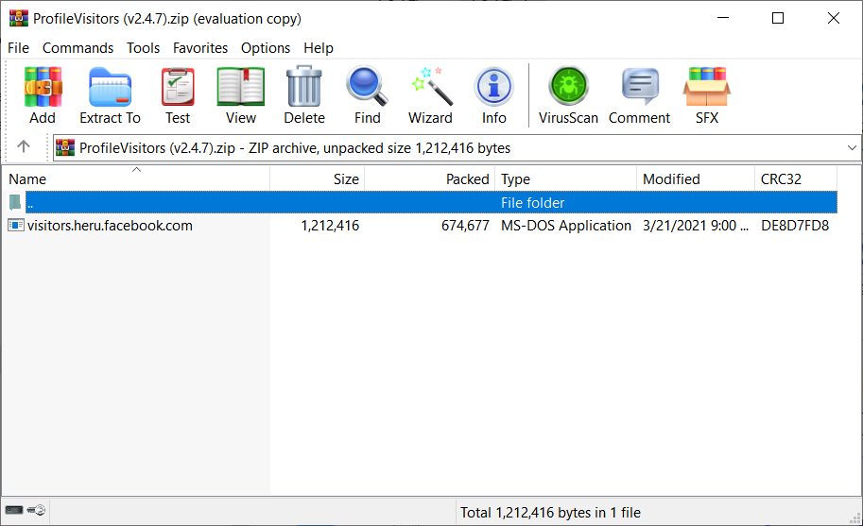Open the Commands menu
Screen dimensions: 863x526
tap(78, 48)
